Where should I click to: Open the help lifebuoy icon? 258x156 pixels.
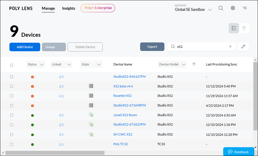[233, 8]
